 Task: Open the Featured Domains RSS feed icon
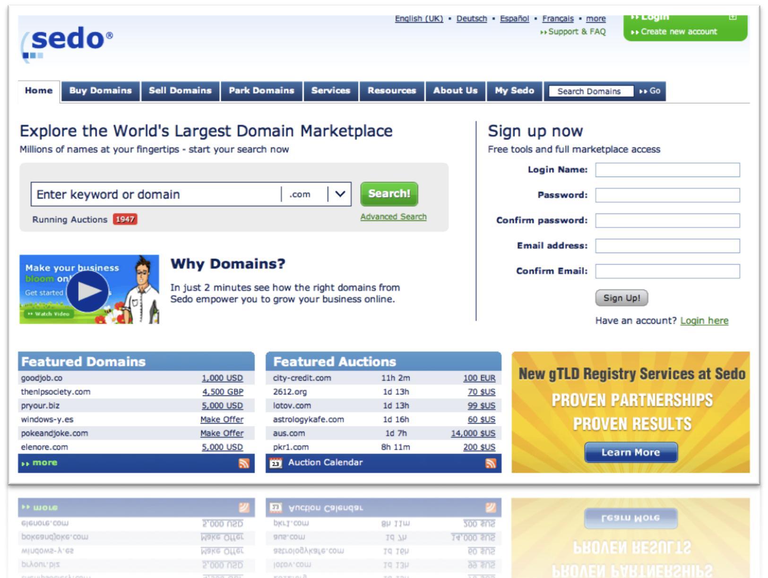coord(244,463)
